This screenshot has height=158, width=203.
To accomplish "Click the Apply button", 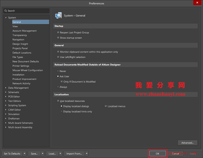I will tap(193, 154).
